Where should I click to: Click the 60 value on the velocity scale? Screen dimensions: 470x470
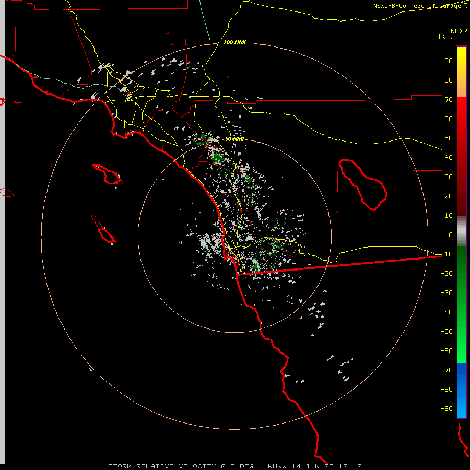tap(449, 119)
